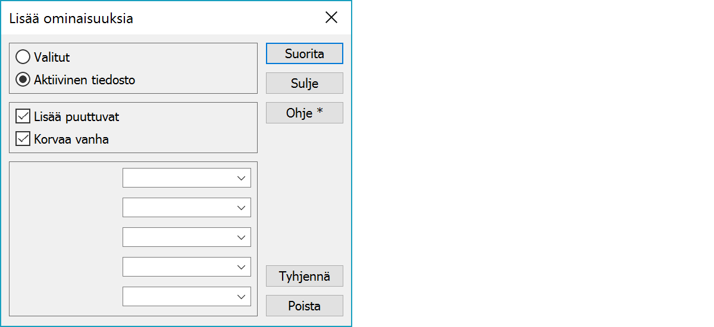Expand the bottom dropdown arrow
714x327 pixels.
tap(241, 297)
